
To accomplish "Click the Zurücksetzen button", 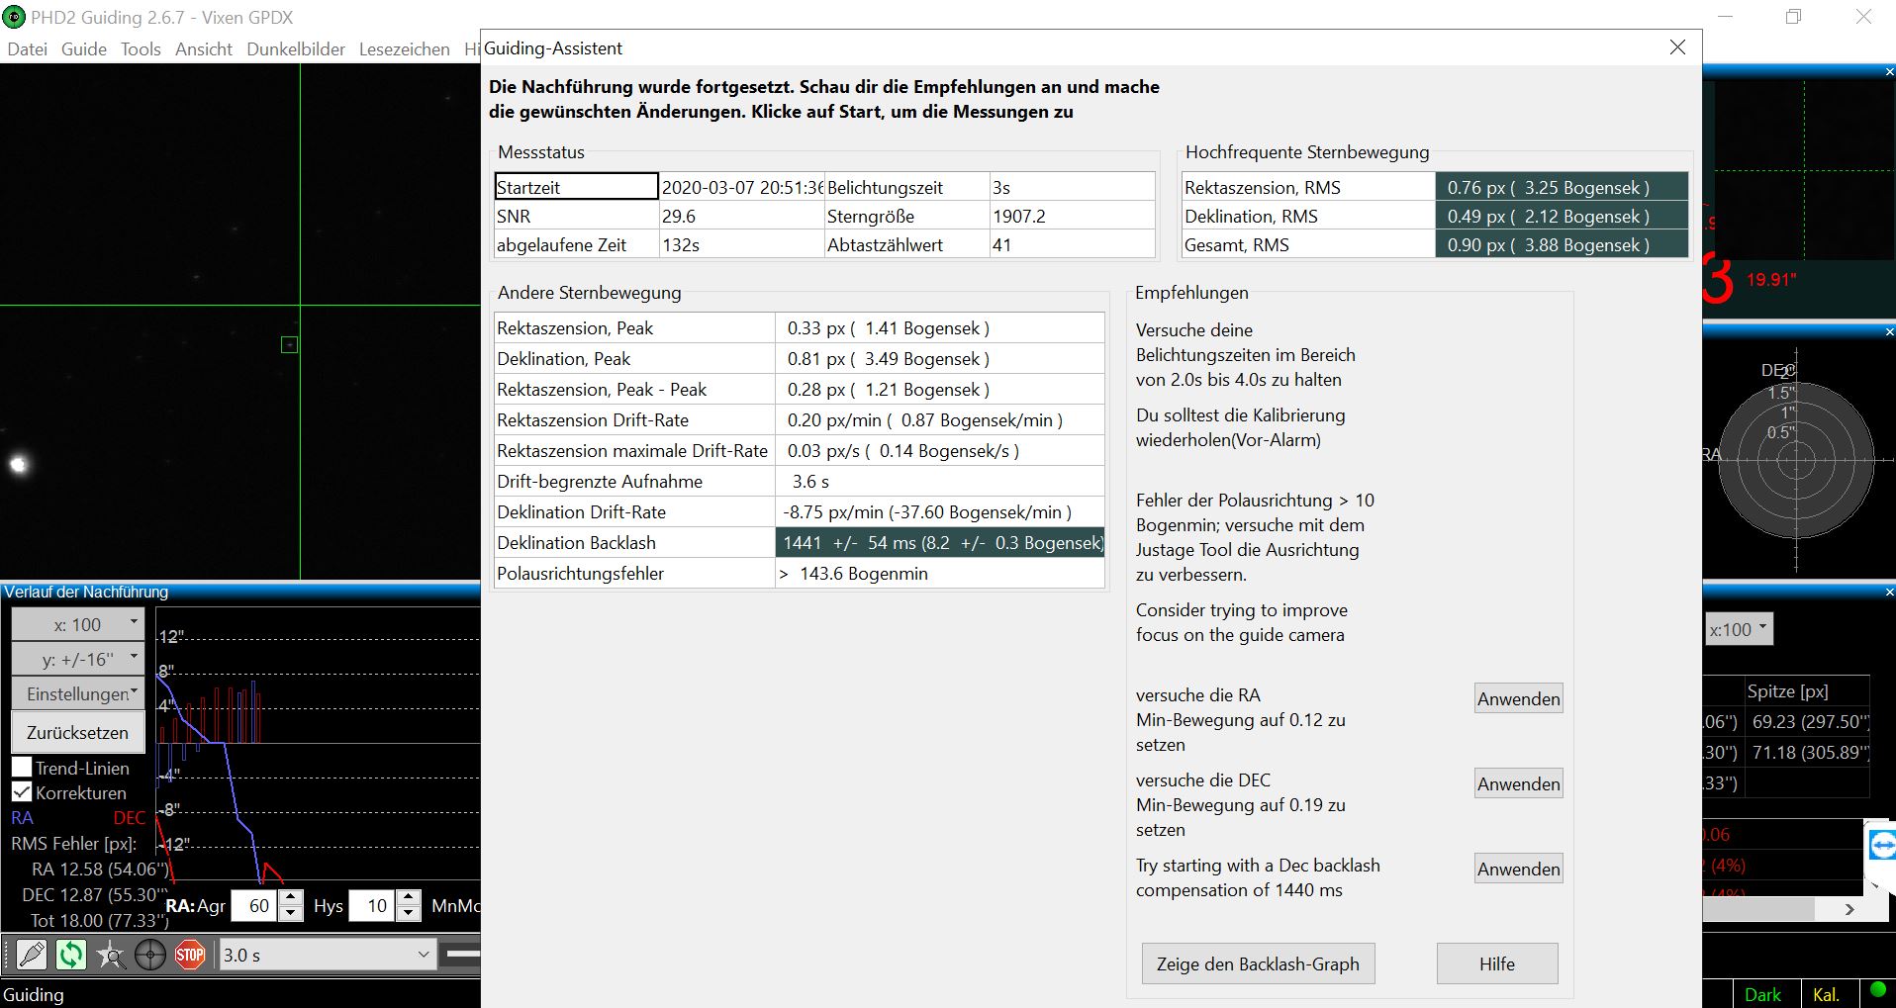I will click(78, 732).
